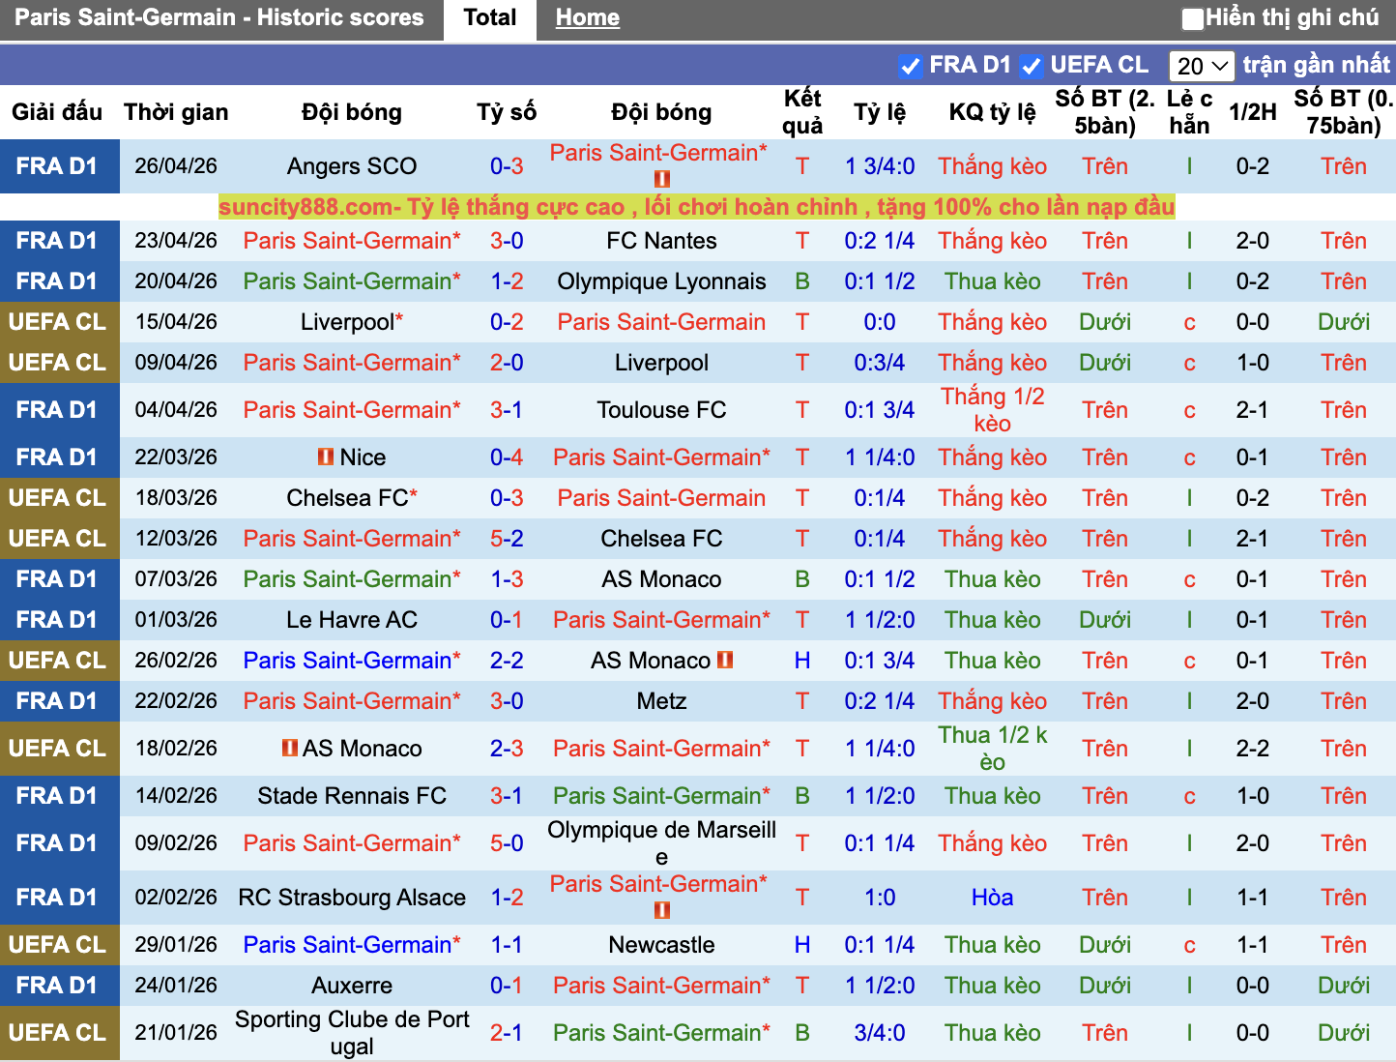This screenshot has width=1396, height=1062.
Task: Click the Số BT (0.75bàn) column header
Action: 1344,112
